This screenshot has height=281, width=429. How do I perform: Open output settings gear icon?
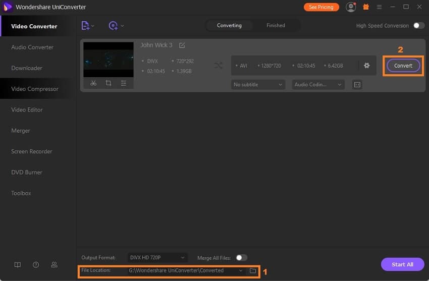click(x=366, y=65)
